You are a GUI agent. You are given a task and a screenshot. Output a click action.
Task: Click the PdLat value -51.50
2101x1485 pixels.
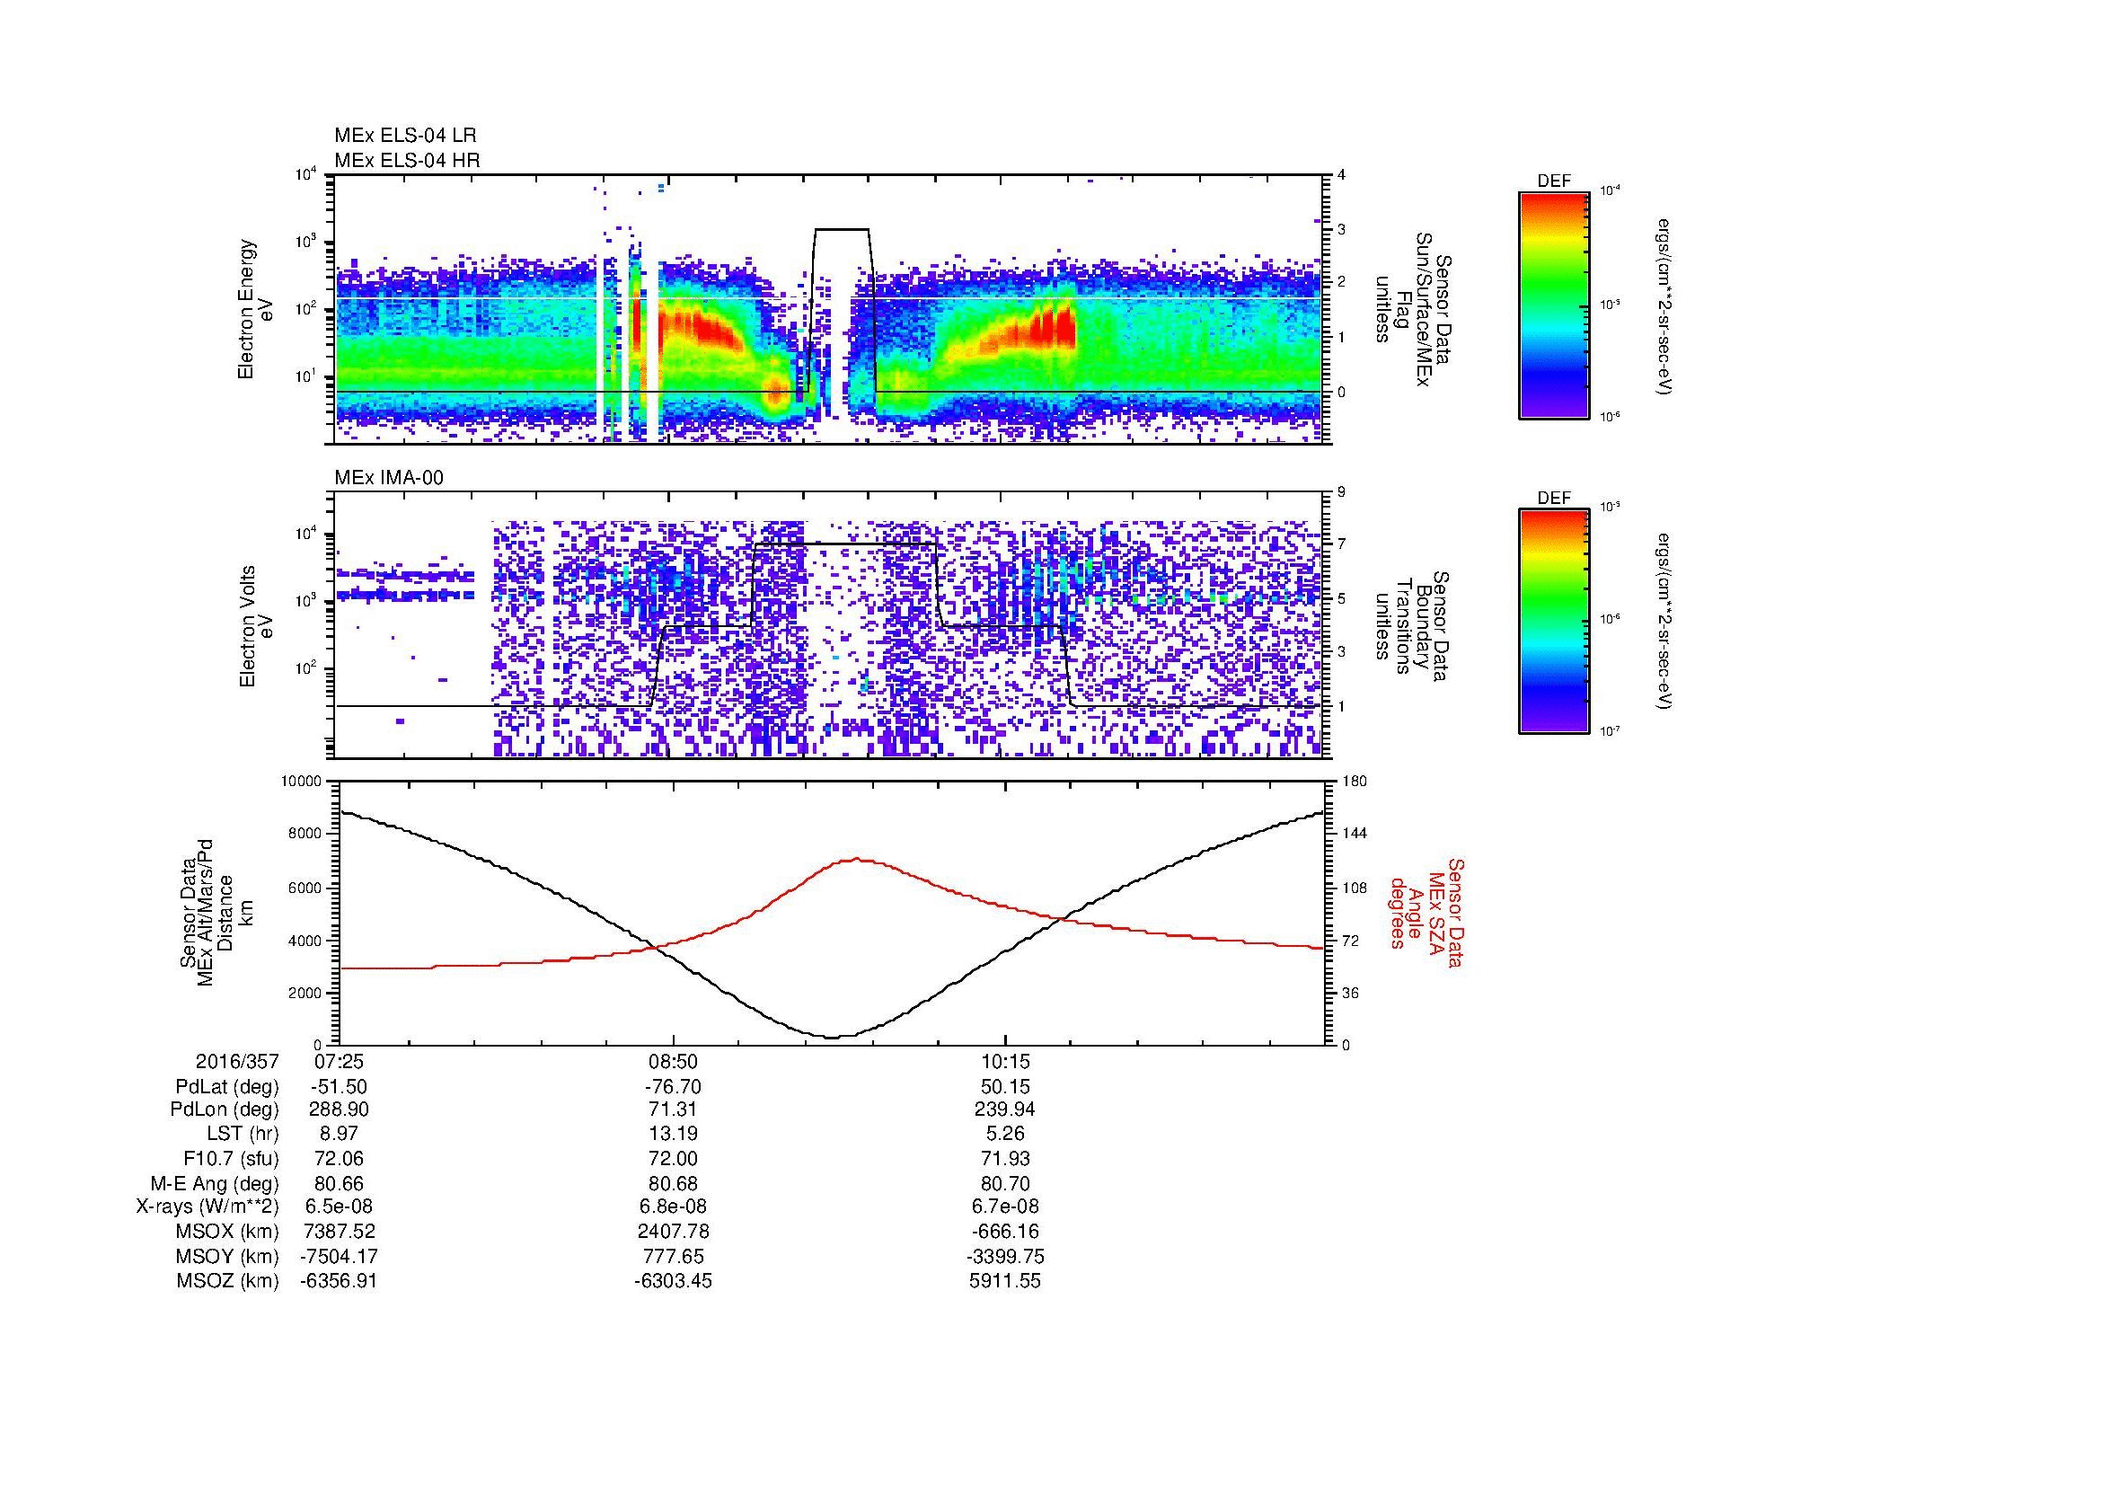(x=339, y=1087)
